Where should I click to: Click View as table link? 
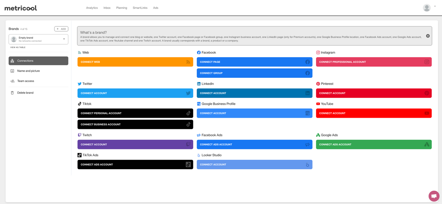[x=18, y=48]
